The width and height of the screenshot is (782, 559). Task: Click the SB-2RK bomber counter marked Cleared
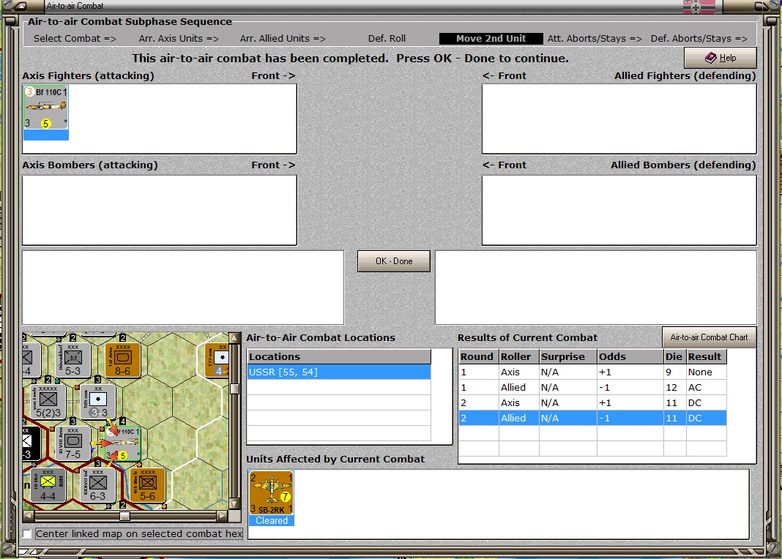272,498
